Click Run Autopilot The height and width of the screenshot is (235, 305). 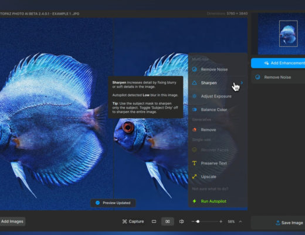coord(218,201)
